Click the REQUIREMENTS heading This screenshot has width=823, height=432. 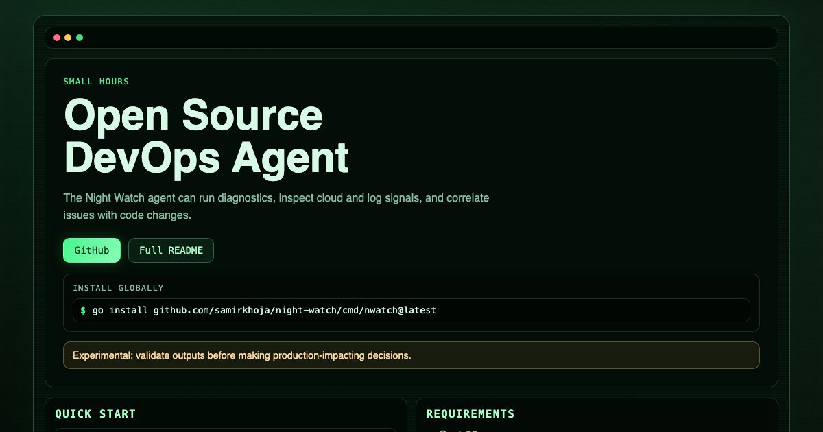click(x=470, y=413)
